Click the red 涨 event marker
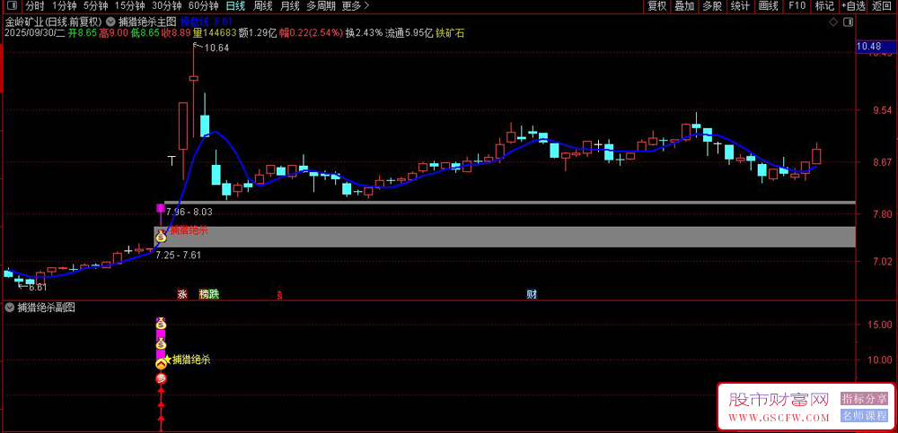 (182, 295)
